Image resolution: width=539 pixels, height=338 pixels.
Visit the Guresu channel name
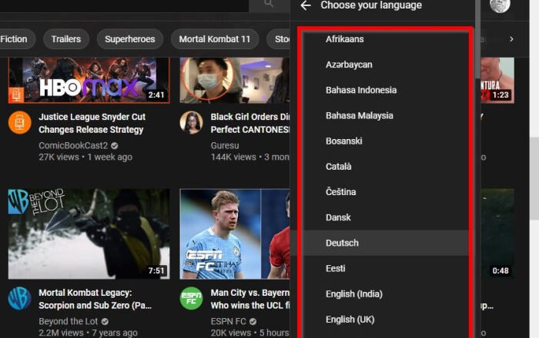(225, 145)
